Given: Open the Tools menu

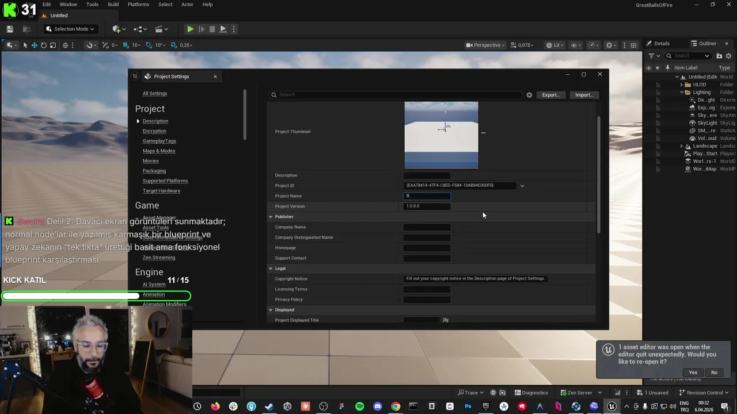Looking at the screenshot, I should 92,5.
